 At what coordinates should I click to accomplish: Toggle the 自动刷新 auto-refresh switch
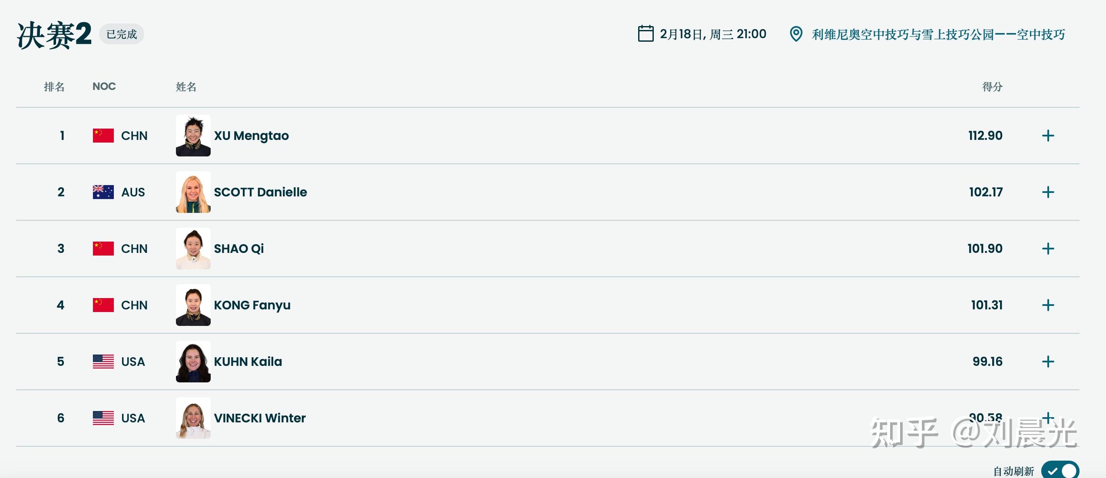(1060, 471)
